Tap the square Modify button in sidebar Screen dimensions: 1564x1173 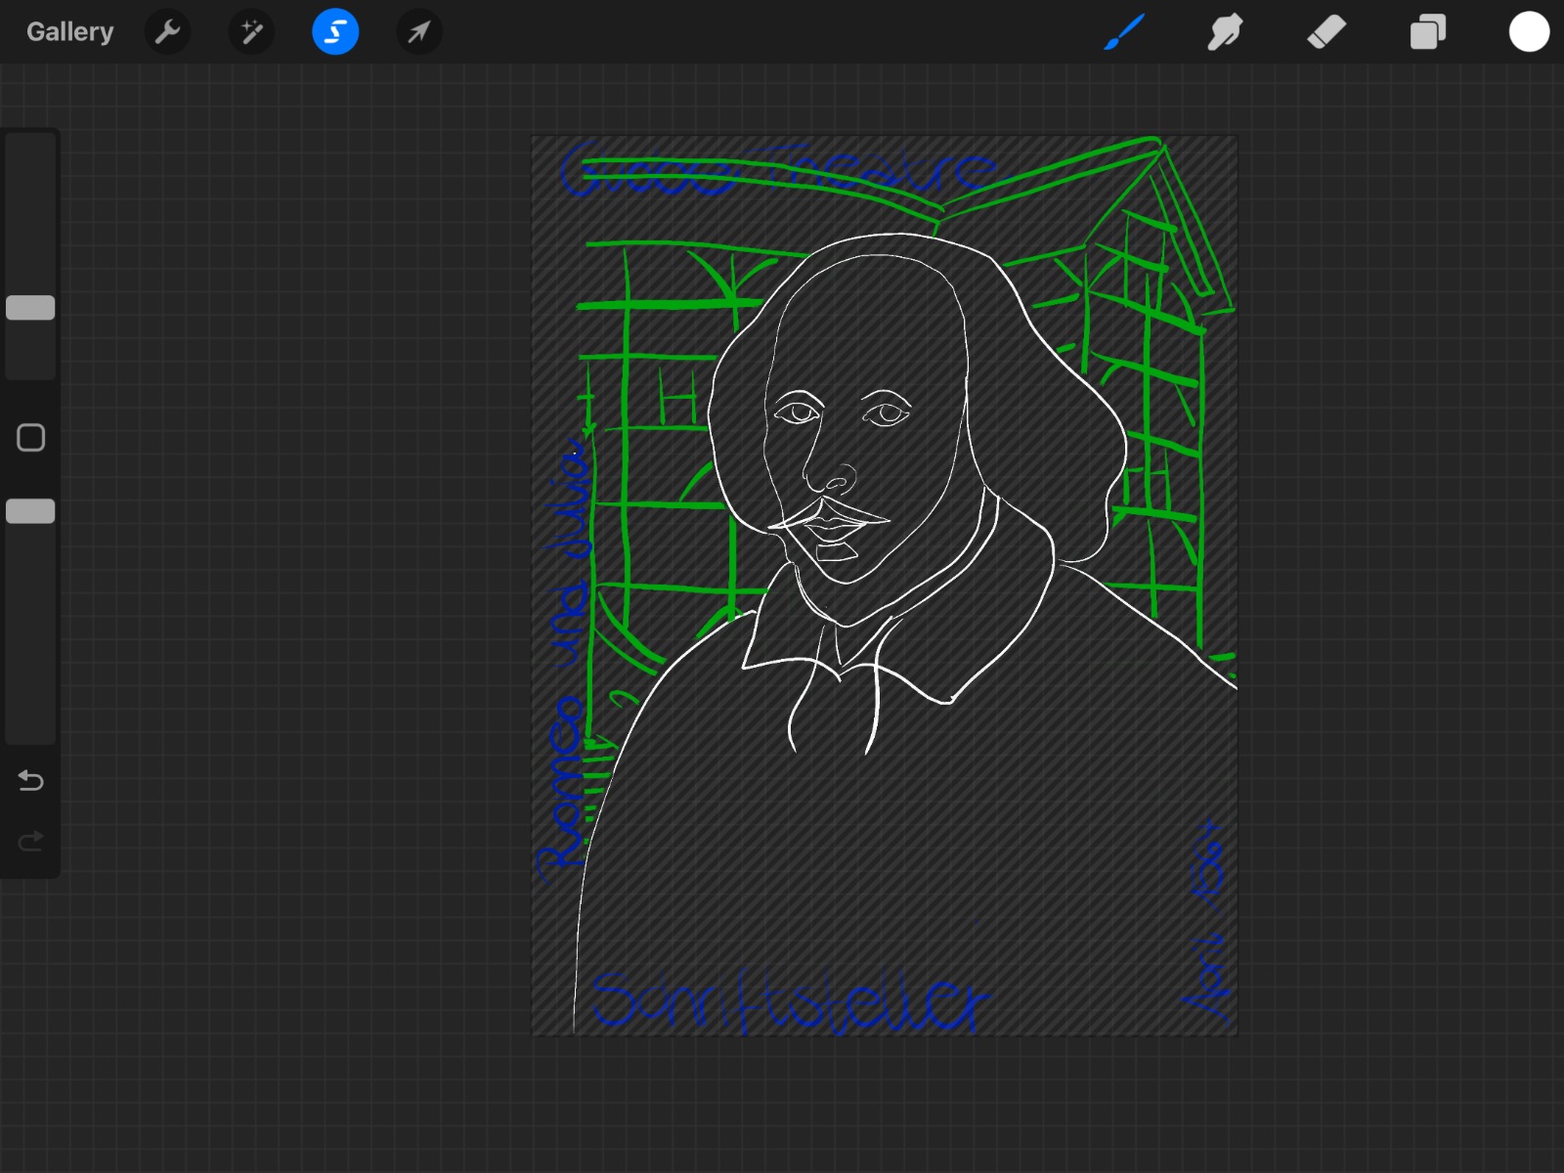click(x=31, y=437)
